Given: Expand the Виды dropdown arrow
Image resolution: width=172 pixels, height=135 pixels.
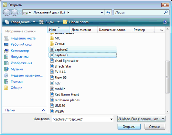Looking at the screenshot, I should pyautogui.click(x=58, y=22).
